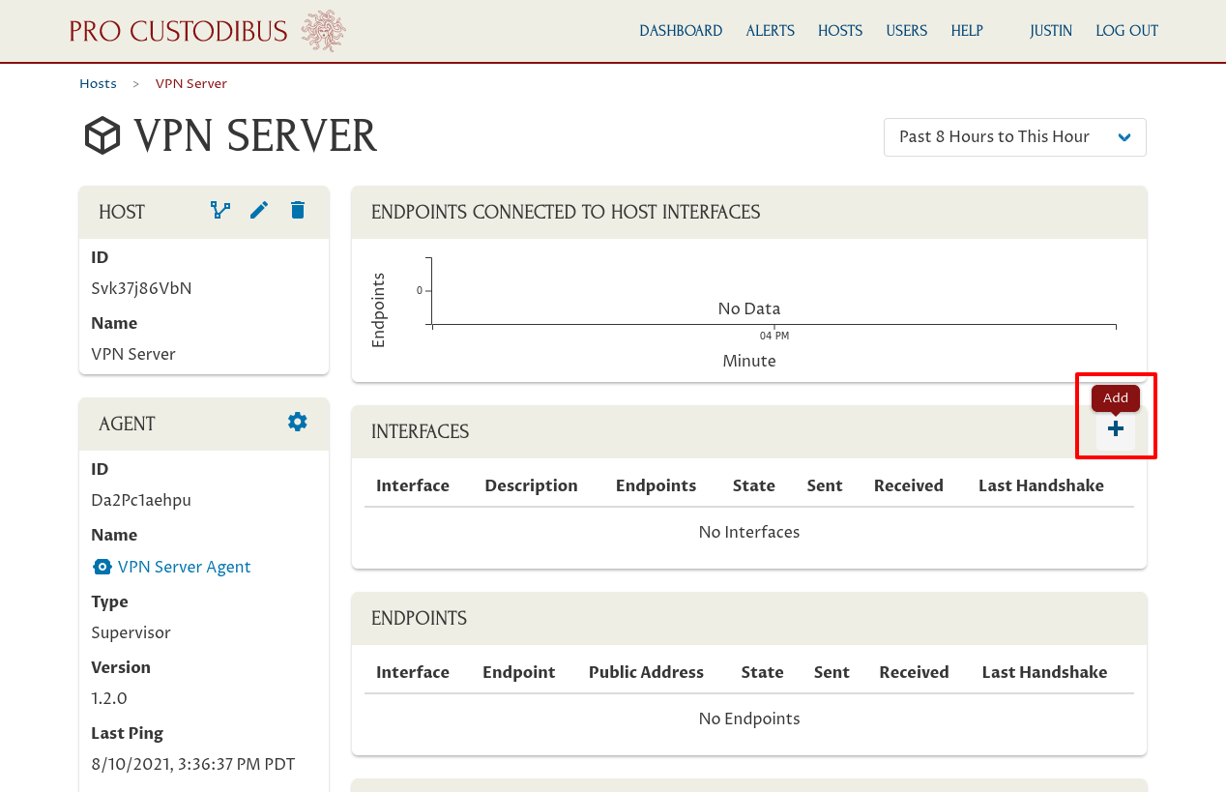Click Log Out

point(1127,31)
